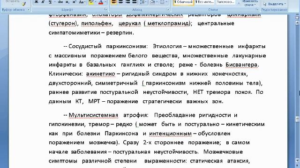Viewport: 300px width, 168px height.
Task: Select Заголовок style
Action: tap(225, 2)
